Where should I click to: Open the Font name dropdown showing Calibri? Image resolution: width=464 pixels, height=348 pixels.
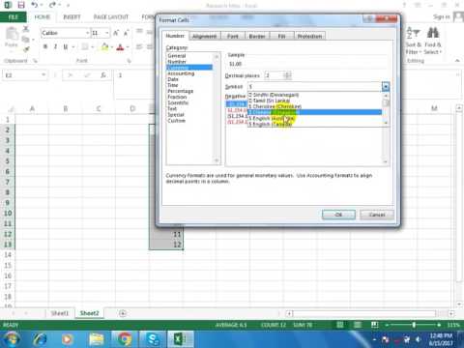click(87, 33)
